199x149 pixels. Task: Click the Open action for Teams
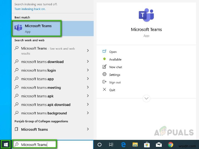[113, 52]
